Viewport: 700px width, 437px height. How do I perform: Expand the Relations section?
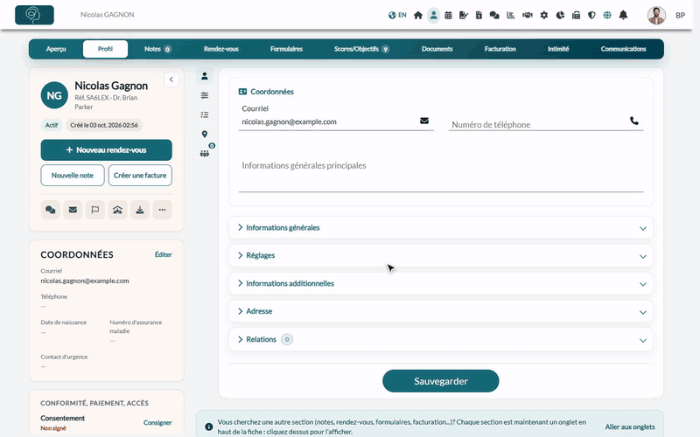[441, 339]
